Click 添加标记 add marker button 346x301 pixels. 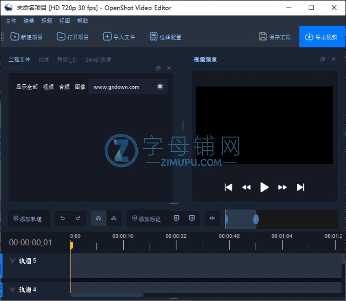pos(148,218)
